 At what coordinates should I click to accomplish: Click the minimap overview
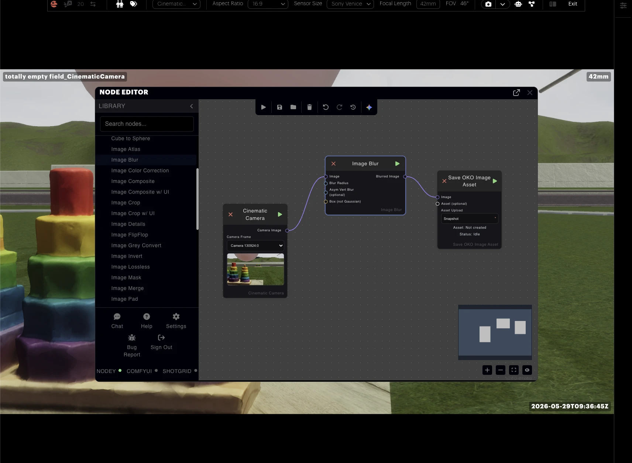[495, 332]
